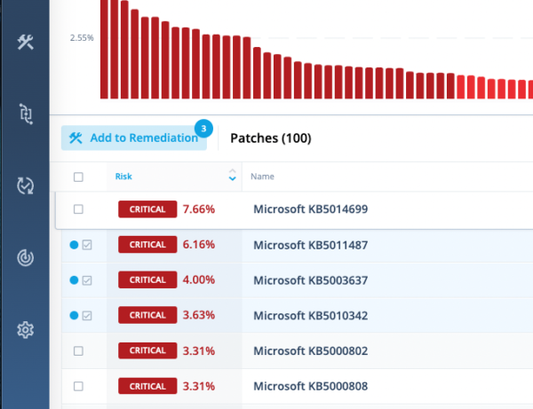Toggle the select-all checkbox in table header
Viewport: 533px width, 409px height.
pyautogui.click(x=78, y=177)
